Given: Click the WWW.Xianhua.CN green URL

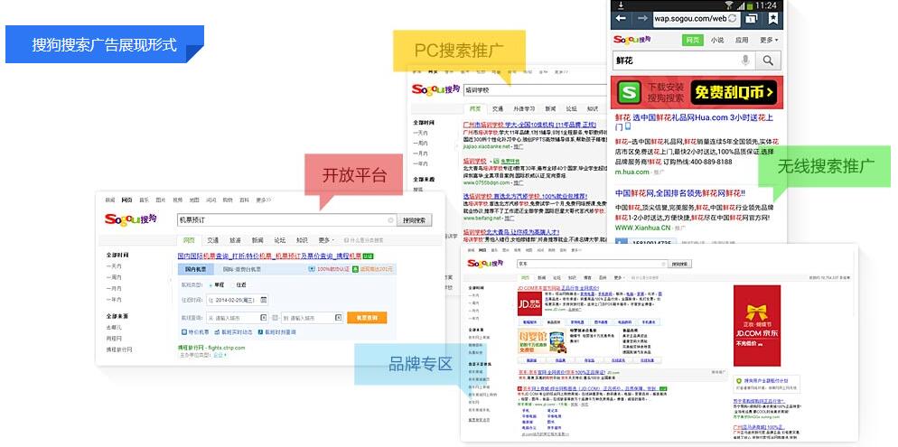Looking at the screenshot, I should point(642,228).
